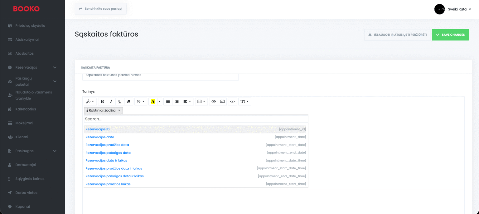
Task: Open the table insert dropdown
Action: (x=201, y=102)
